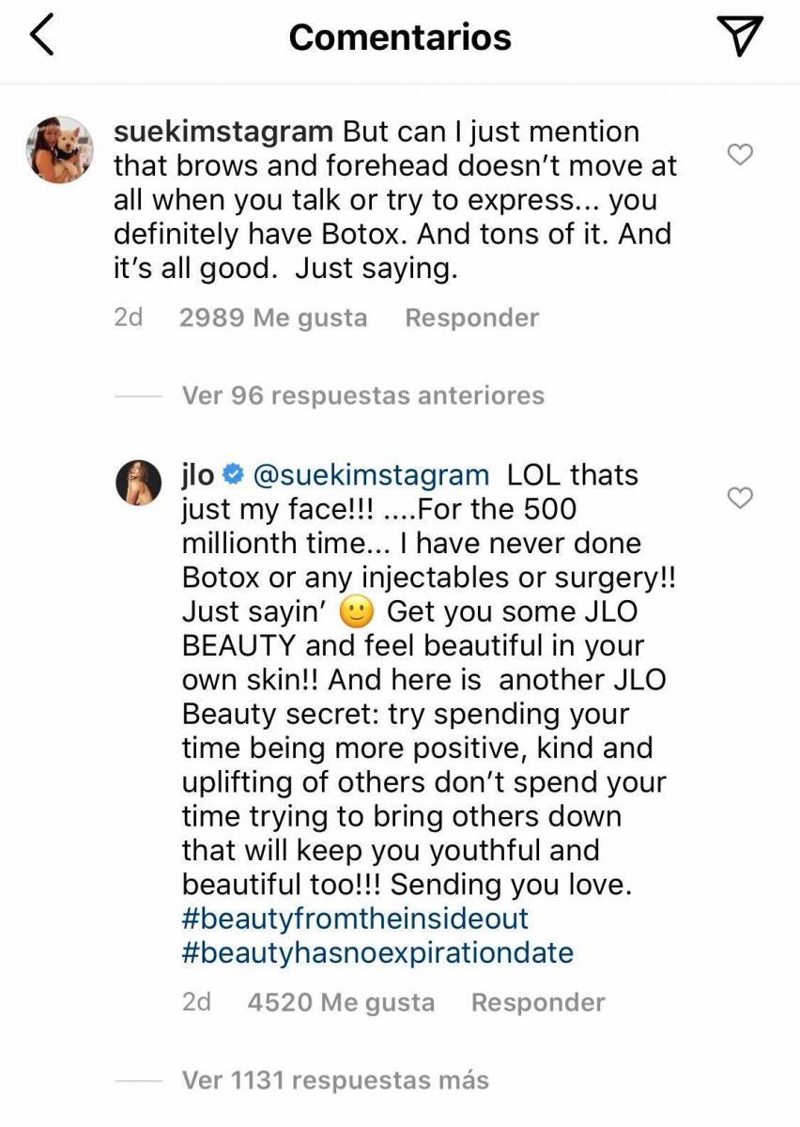Tap the blue verified badge next to jlo

pyautogui.click(x=233, y=476)
